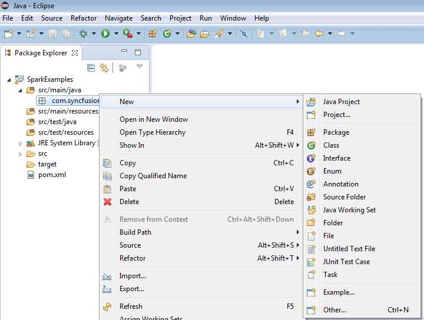
Task: Open the Project menu
Action: click(x=180, y=18)
